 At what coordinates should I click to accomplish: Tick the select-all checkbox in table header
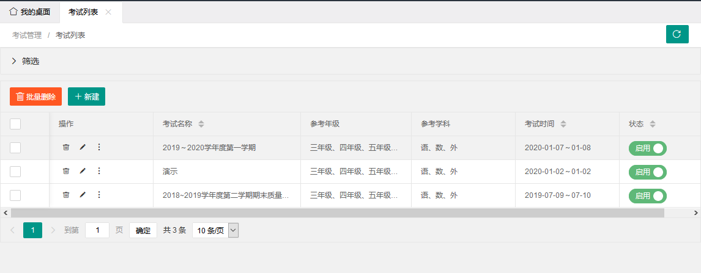[x=15, y=124]
